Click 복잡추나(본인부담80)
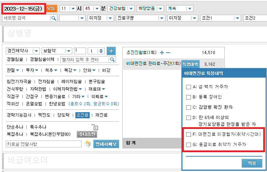 click(x=50, y=134)
